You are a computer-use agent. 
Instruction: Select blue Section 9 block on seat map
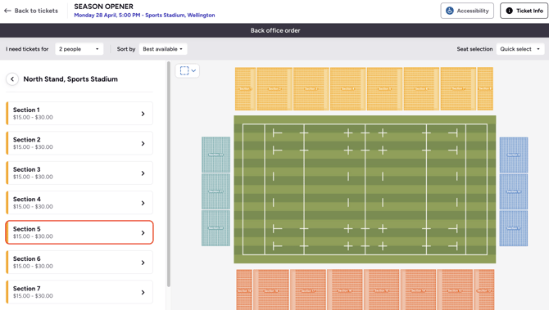(x=514, y=155)
